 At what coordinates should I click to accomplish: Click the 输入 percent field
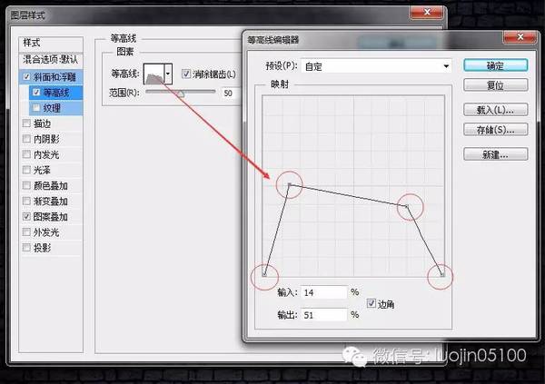point(324,292)
